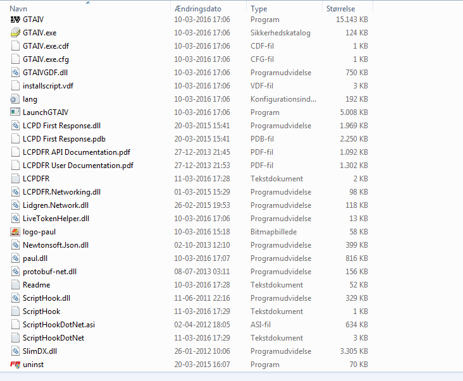Viewport: 463px width, 381px height.
Task: Select the name LCPD First Response.dll
Action: click(x=62, y=126)
